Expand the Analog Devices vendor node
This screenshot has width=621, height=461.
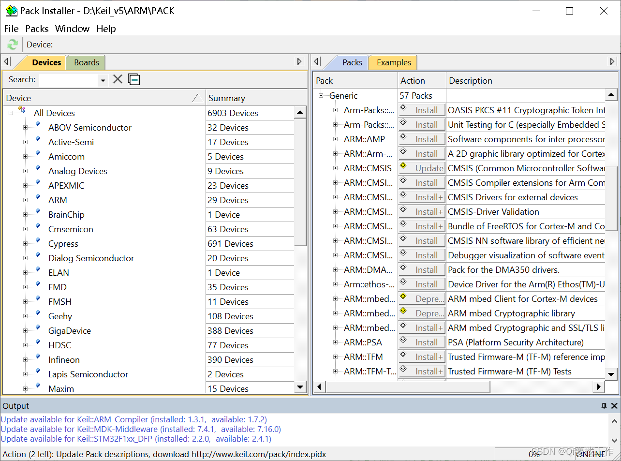(25, 171)
